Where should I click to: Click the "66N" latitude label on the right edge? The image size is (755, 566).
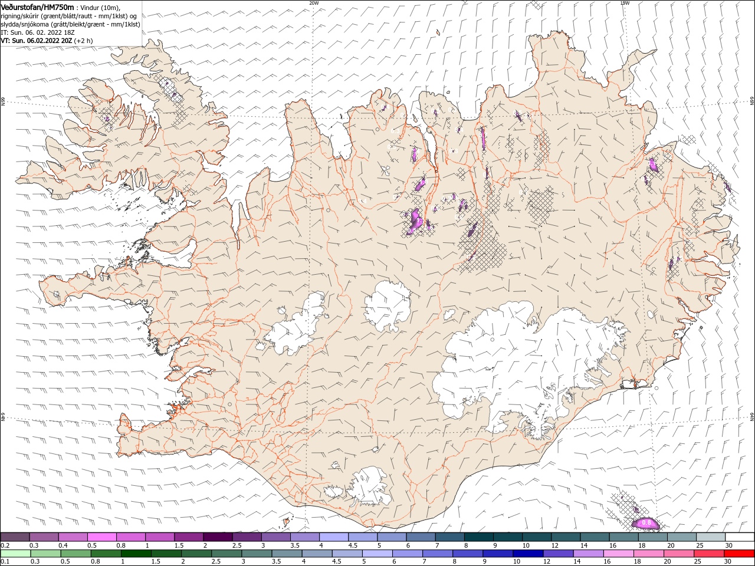pyautogui.click(x=752, y=101)
